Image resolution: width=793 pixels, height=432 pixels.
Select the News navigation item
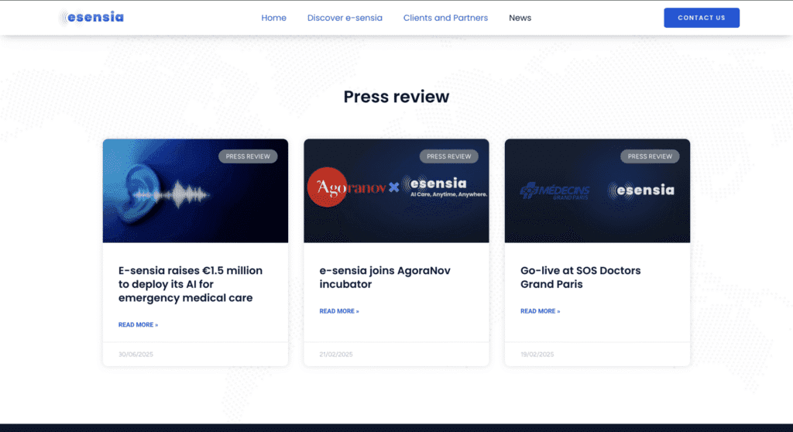click(x=520, y=18)
